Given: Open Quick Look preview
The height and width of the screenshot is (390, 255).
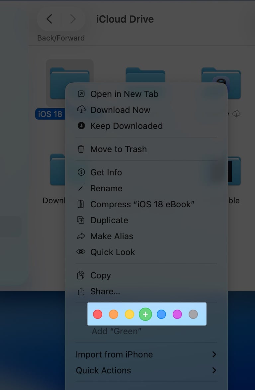Looking at the screenshot, I should tap(146, 252).
